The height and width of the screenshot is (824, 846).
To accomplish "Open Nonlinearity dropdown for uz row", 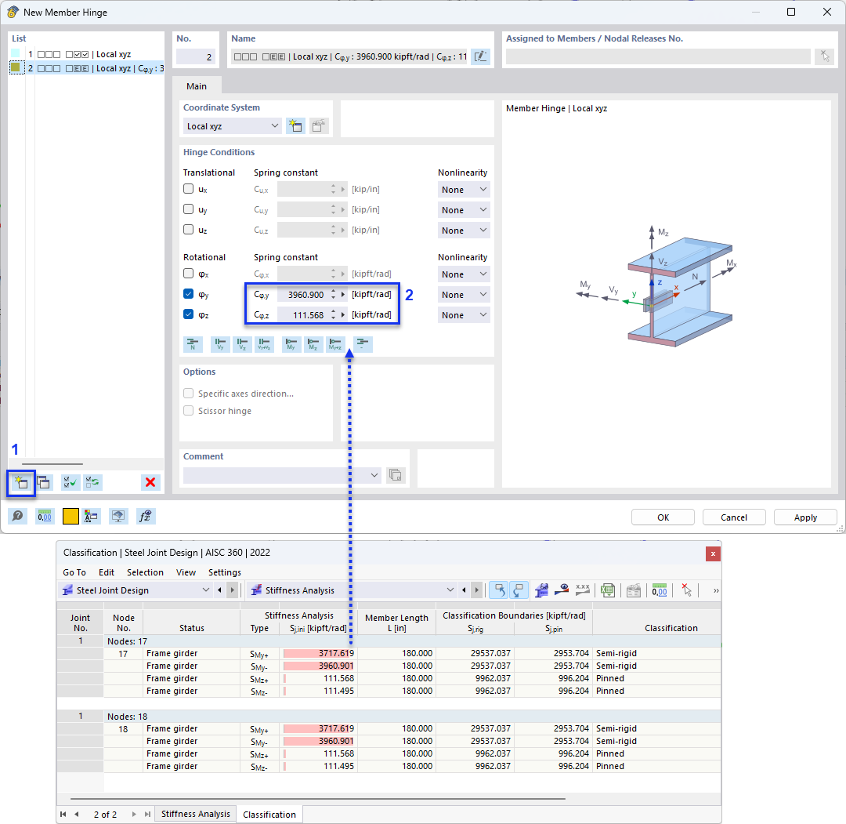I will (x=464, y=231).
